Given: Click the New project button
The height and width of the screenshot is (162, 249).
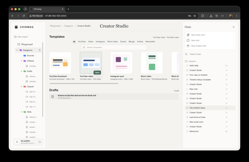Looking at the screenshot, I should (21, 37).
